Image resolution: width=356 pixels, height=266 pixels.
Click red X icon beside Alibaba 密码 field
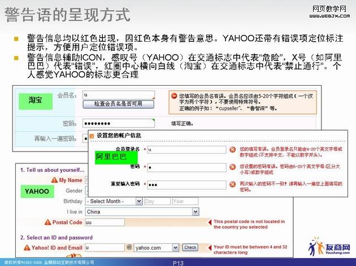point(232,167)
